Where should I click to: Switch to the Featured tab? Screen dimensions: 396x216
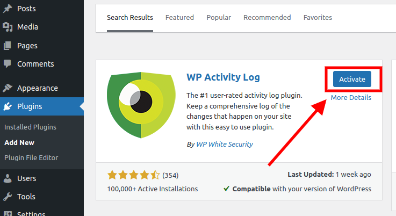click(179, 17)
